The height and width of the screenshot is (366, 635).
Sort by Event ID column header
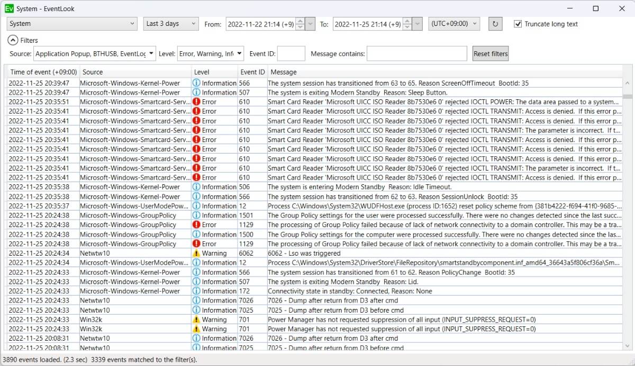[x=252, y=72]
